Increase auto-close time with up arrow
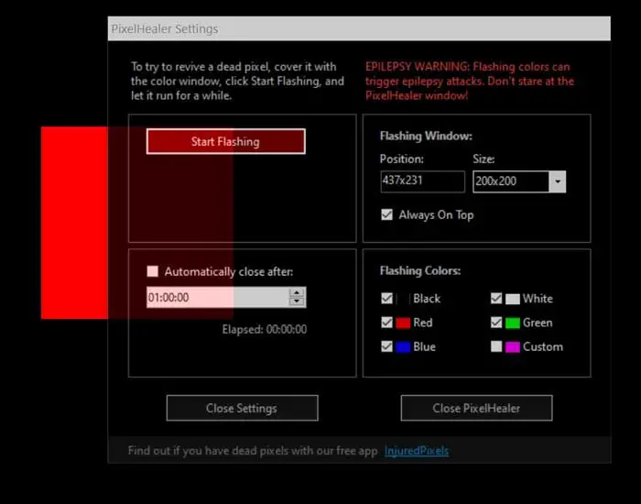The image size is (641, 504). [x=297, y=292]
